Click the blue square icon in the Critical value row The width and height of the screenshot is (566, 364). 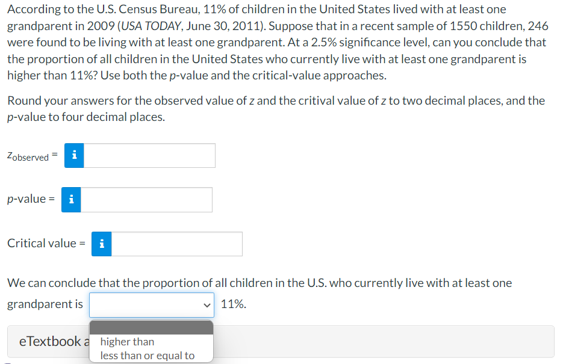click(x=101, y=244)
